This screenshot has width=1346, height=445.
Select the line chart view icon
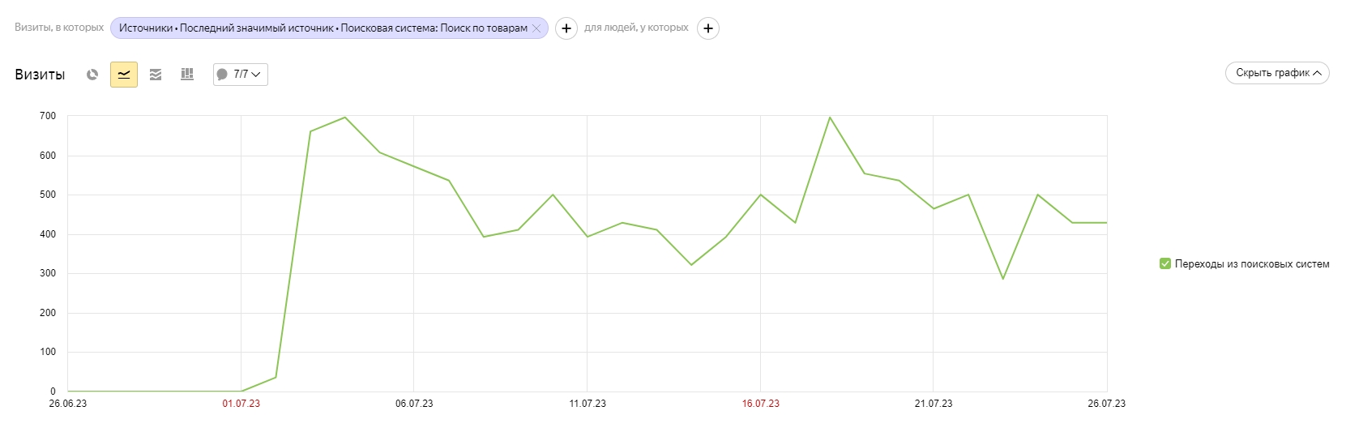(124, 75)
